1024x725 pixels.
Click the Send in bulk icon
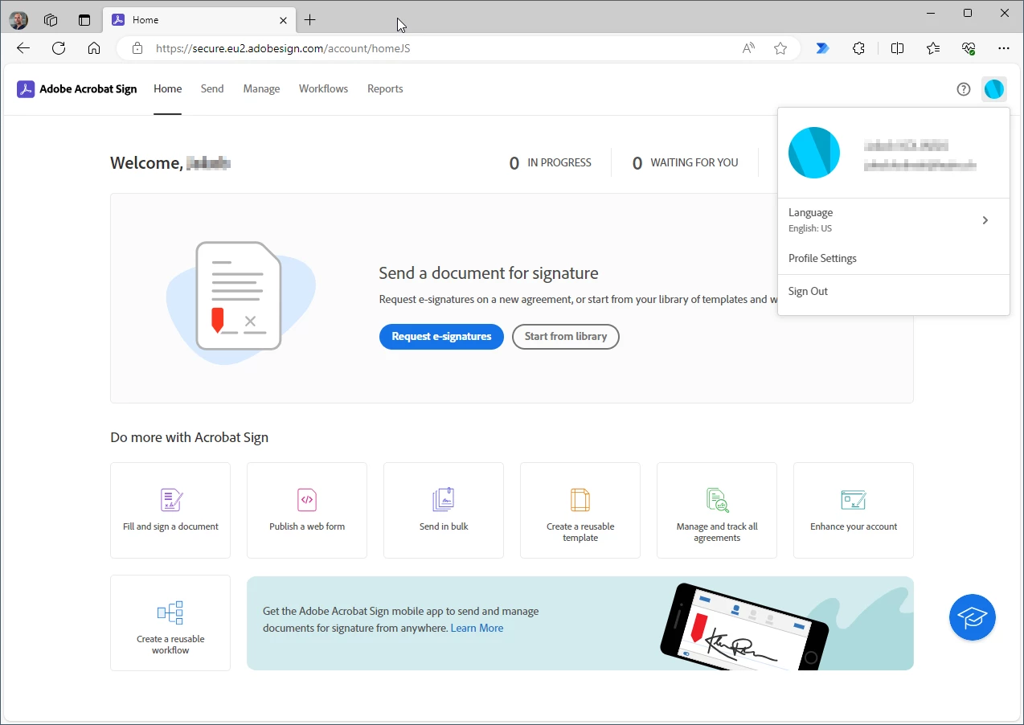pyautogui.click(x=444, y=500)
